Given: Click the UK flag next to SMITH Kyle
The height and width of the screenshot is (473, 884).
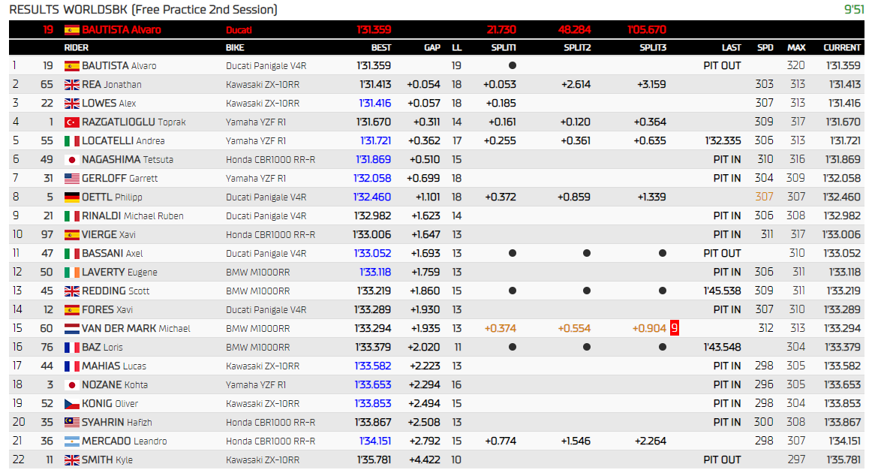Looking at the screenshot, I should [x=71, y=460].
